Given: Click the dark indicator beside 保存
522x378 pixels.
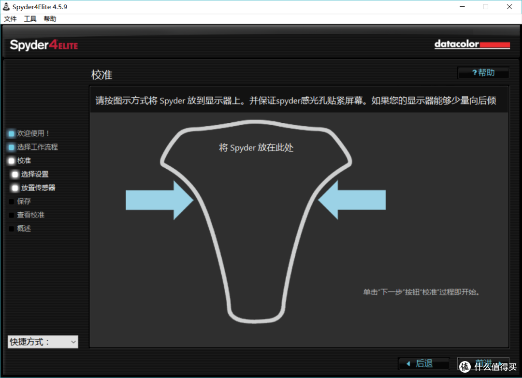Looking at the screenshot, I should pyautogui.click(x=11, y=202).
